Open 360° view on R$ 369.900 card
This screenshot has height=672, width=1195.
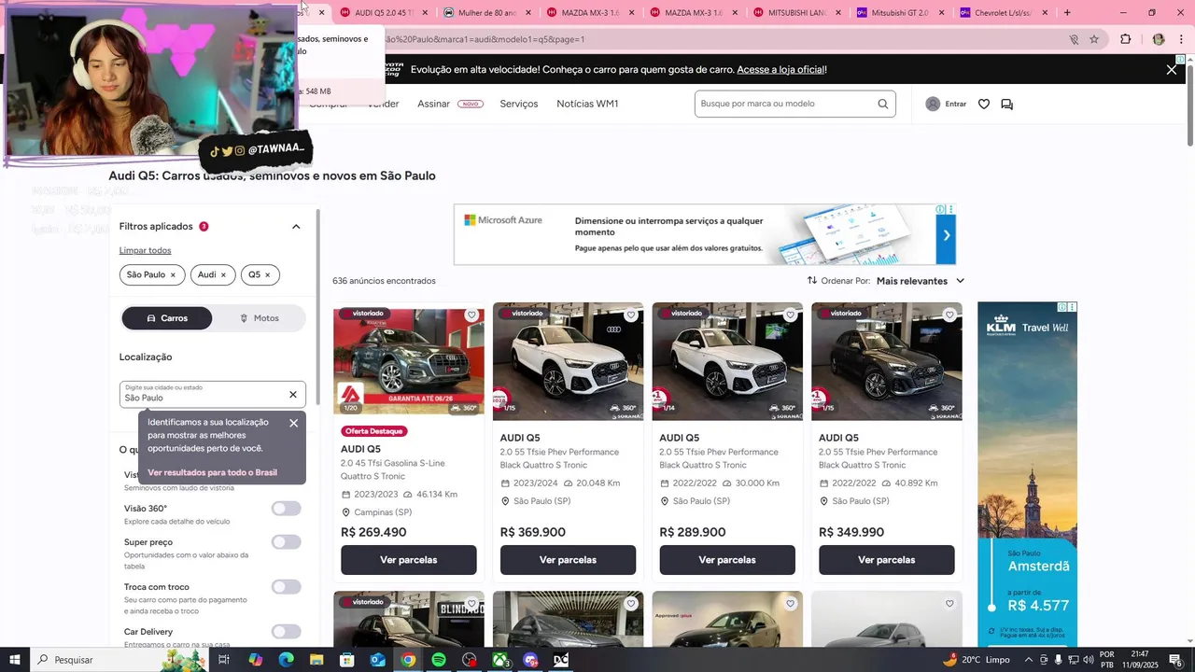[x=624, y=408]
